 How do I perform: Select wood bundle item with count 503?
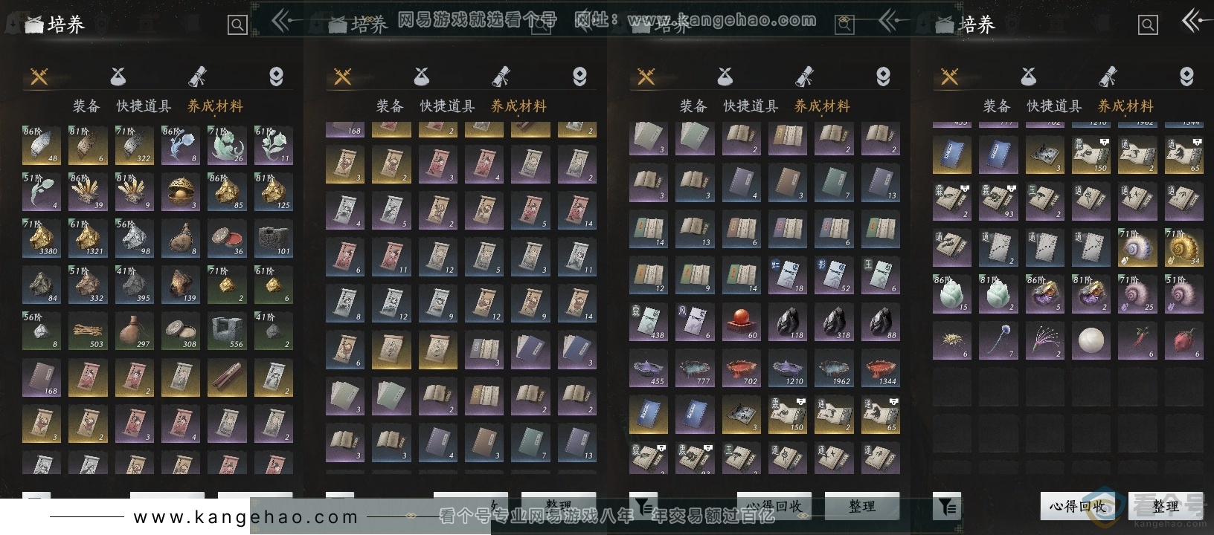click(88, 331)
